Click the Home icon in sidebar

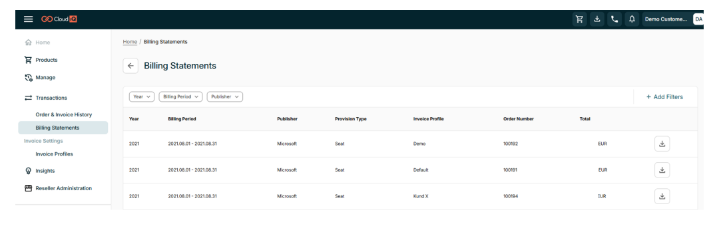(28, 43)
